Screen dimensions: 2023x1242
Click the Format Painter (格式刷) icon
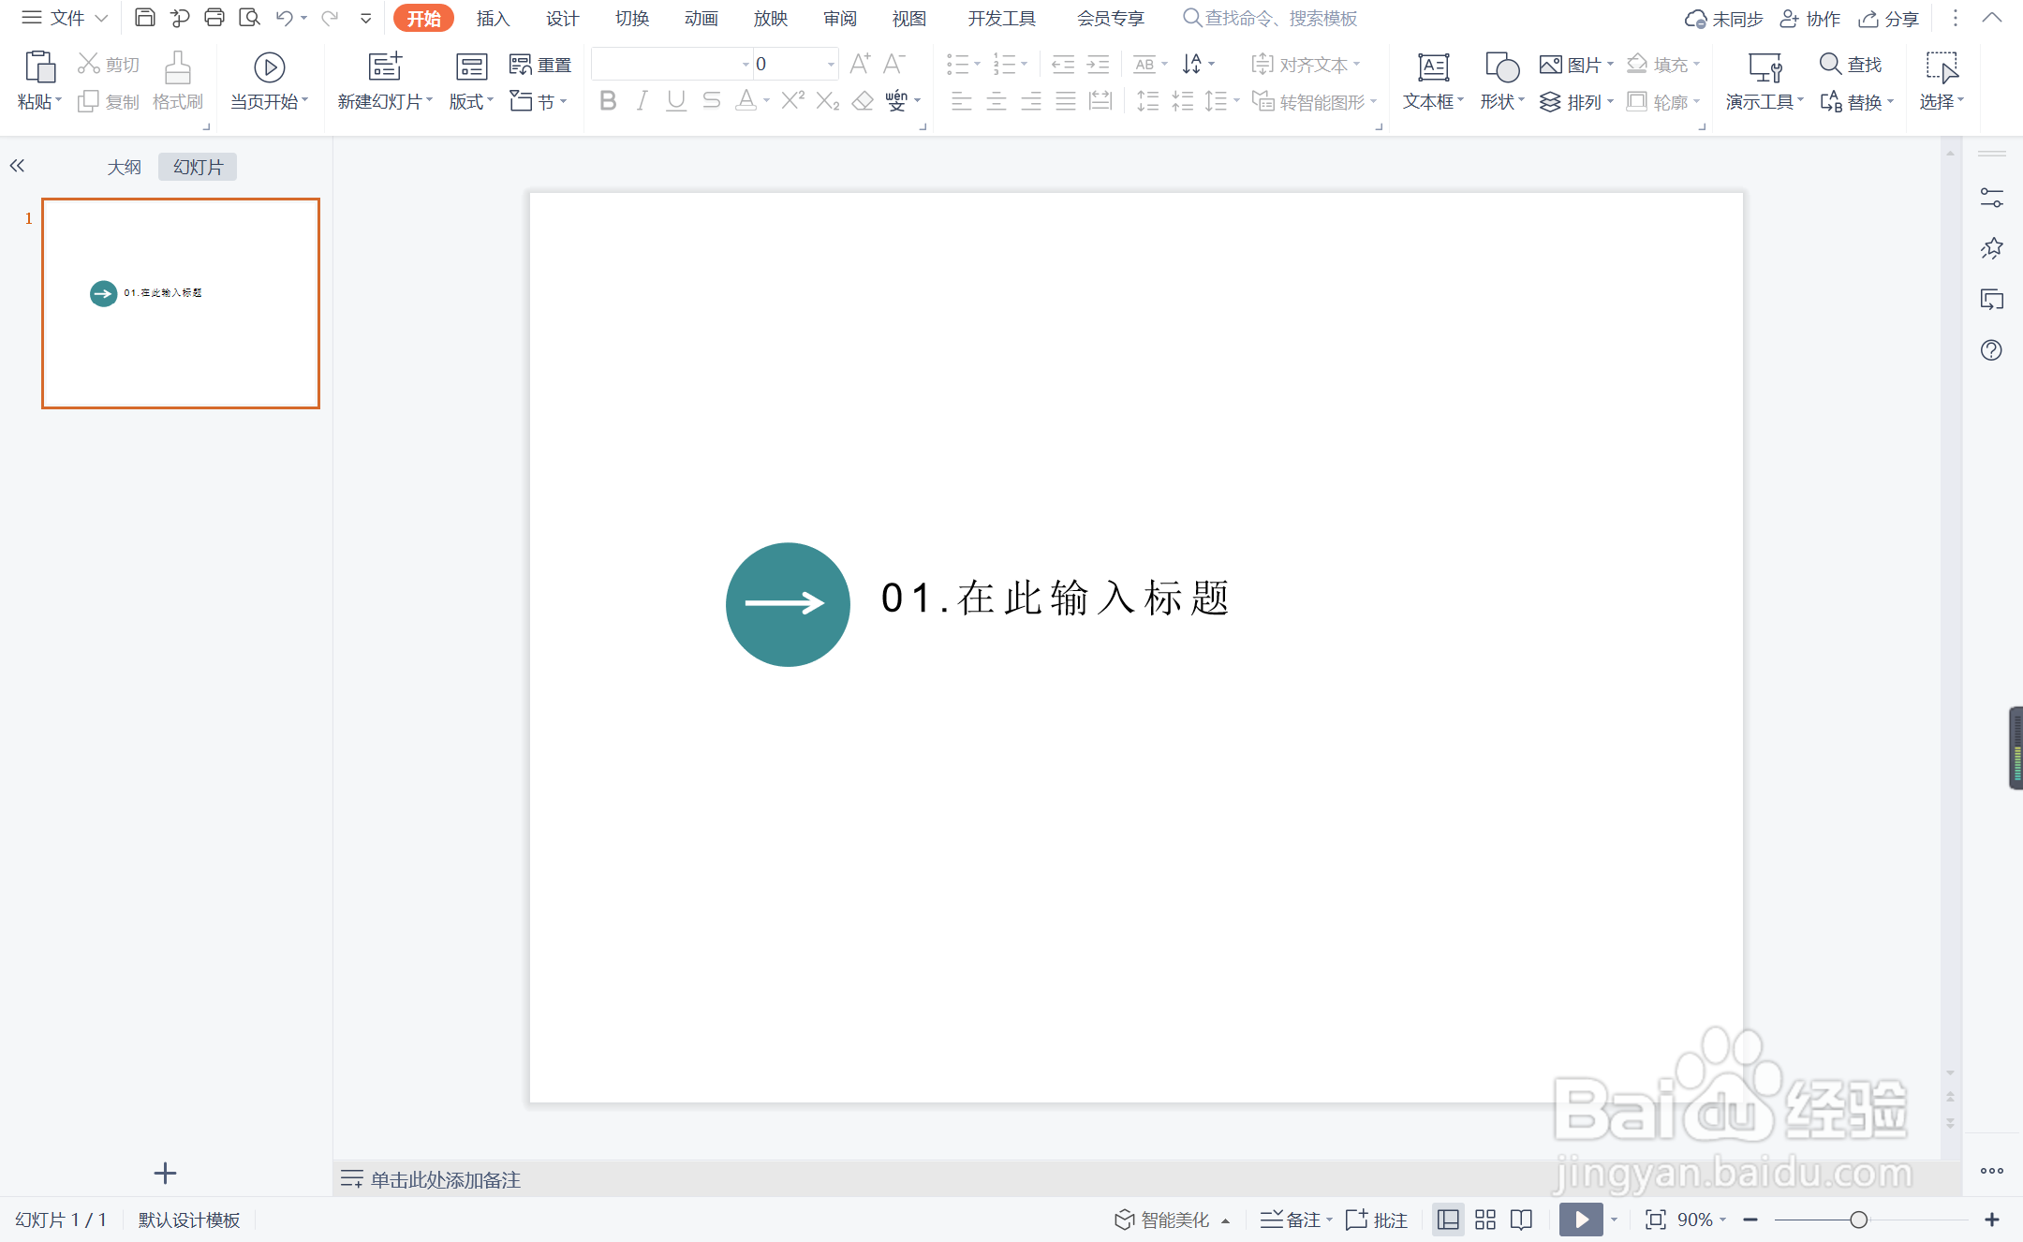178,68
